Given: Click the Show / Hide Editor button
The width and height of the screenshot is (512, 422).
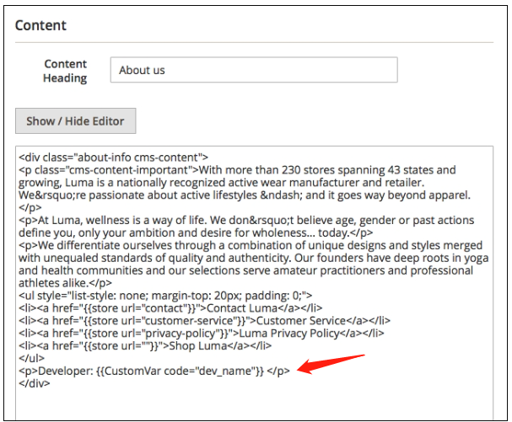Looking at the screenshot, I should [x=75, y=120].
